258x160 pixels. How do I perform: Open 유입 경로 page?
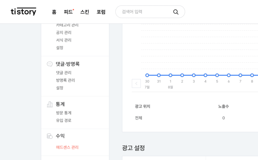click(64, 120)
